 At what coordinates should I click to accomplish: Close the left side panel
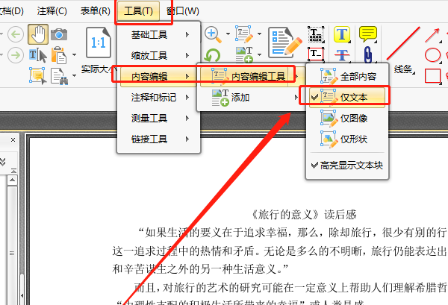pos(13,139)
